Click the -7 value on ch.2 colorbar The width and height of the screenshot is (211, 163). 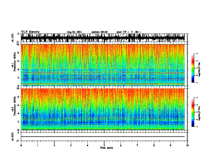(196, 127)
